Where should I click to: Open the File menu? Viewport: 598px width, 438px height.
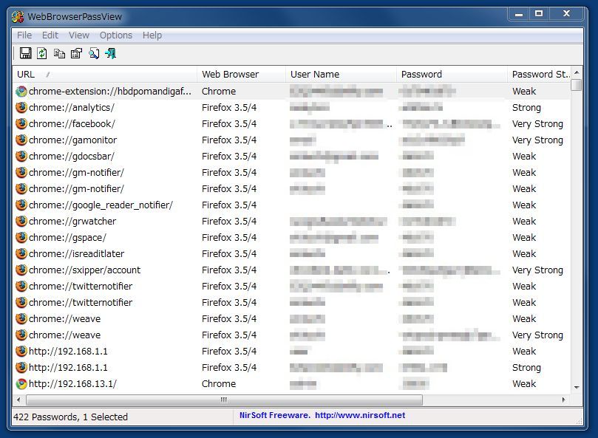pos(24,35)
